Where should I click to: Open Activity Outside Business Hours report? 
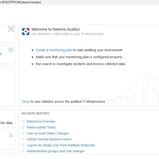[49, 139]
